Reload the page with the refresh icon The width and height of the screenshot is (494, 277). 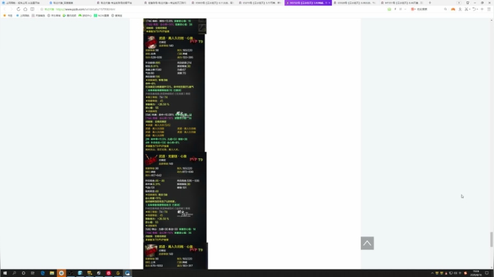(19, 9)
